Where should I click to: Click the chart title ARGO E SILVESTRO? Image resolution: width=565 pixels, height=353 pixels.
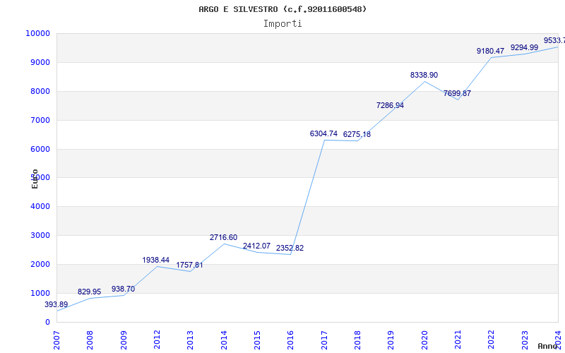(x=282, y=9)
